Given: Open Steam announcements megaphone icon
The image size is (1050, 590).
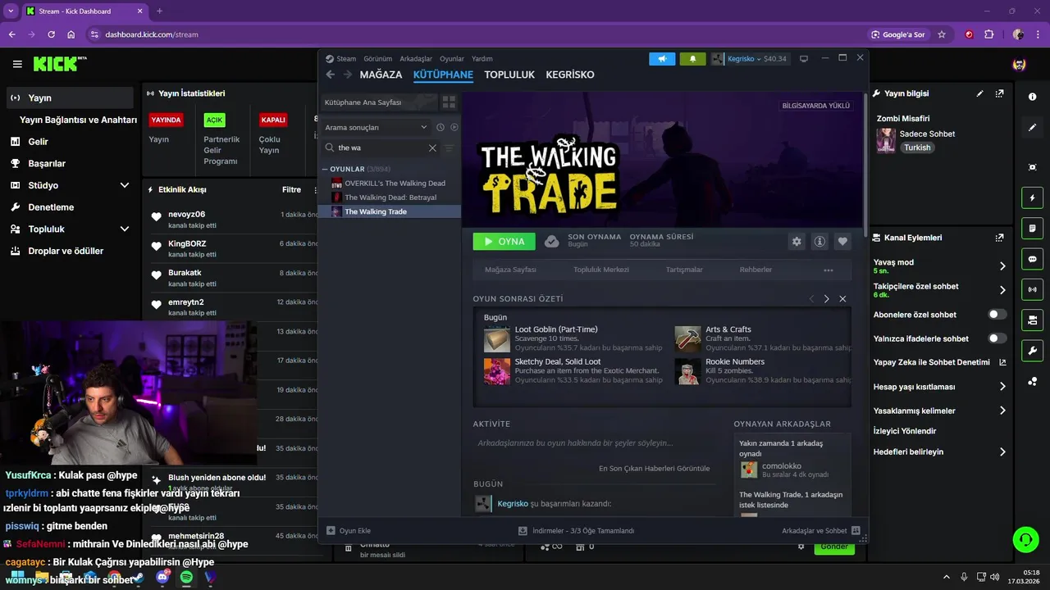Looking at the screenshot, I should tap(662, 59).
